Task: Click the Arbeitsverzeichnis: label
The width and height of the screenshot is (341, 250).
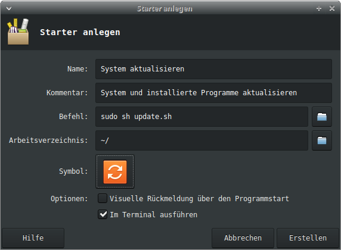Action: tap(48, 140)
